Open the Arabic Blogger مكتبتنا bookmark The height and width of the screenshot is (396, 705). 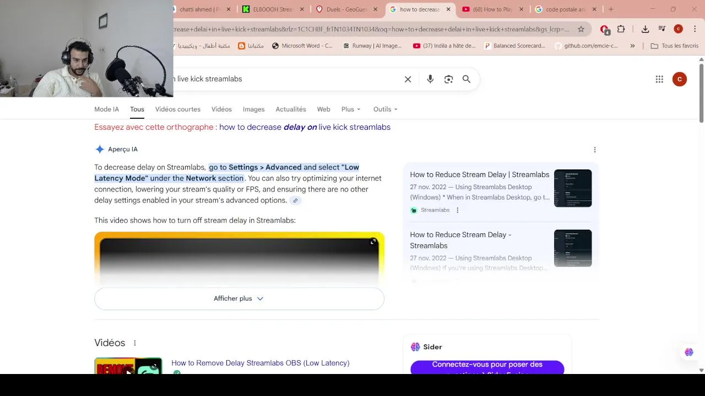coord(251,46)
